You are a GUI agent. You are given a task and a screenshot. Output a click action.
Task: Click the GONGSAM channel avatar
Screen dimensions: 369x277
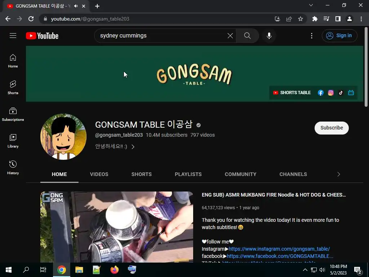click(x=63, y=137)
